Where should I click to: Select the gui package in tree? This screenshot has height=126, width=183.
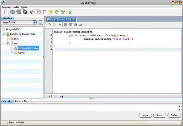click(16, 43)
